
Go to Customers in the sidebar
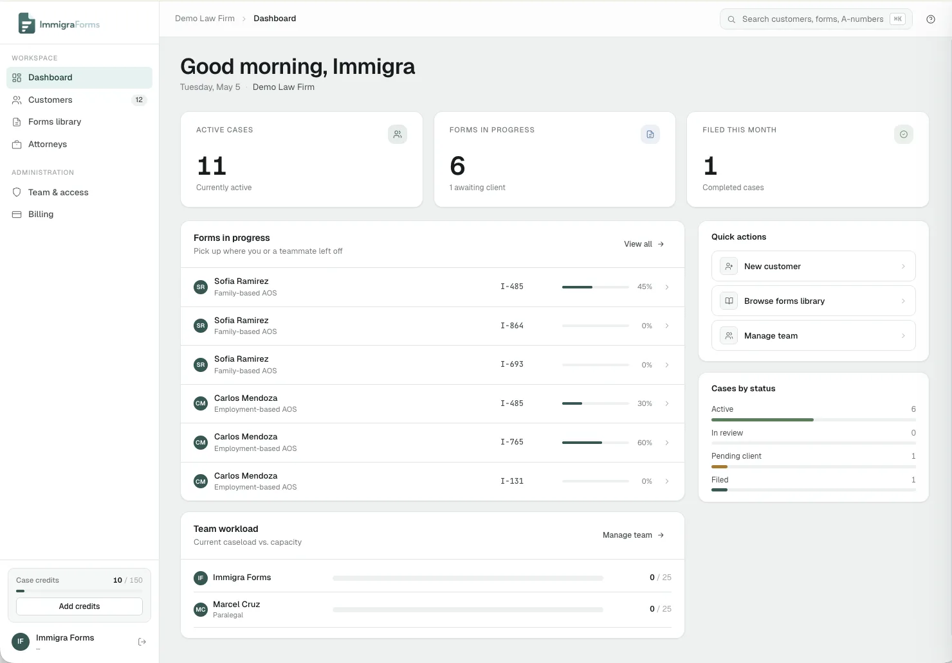[79, 100]
